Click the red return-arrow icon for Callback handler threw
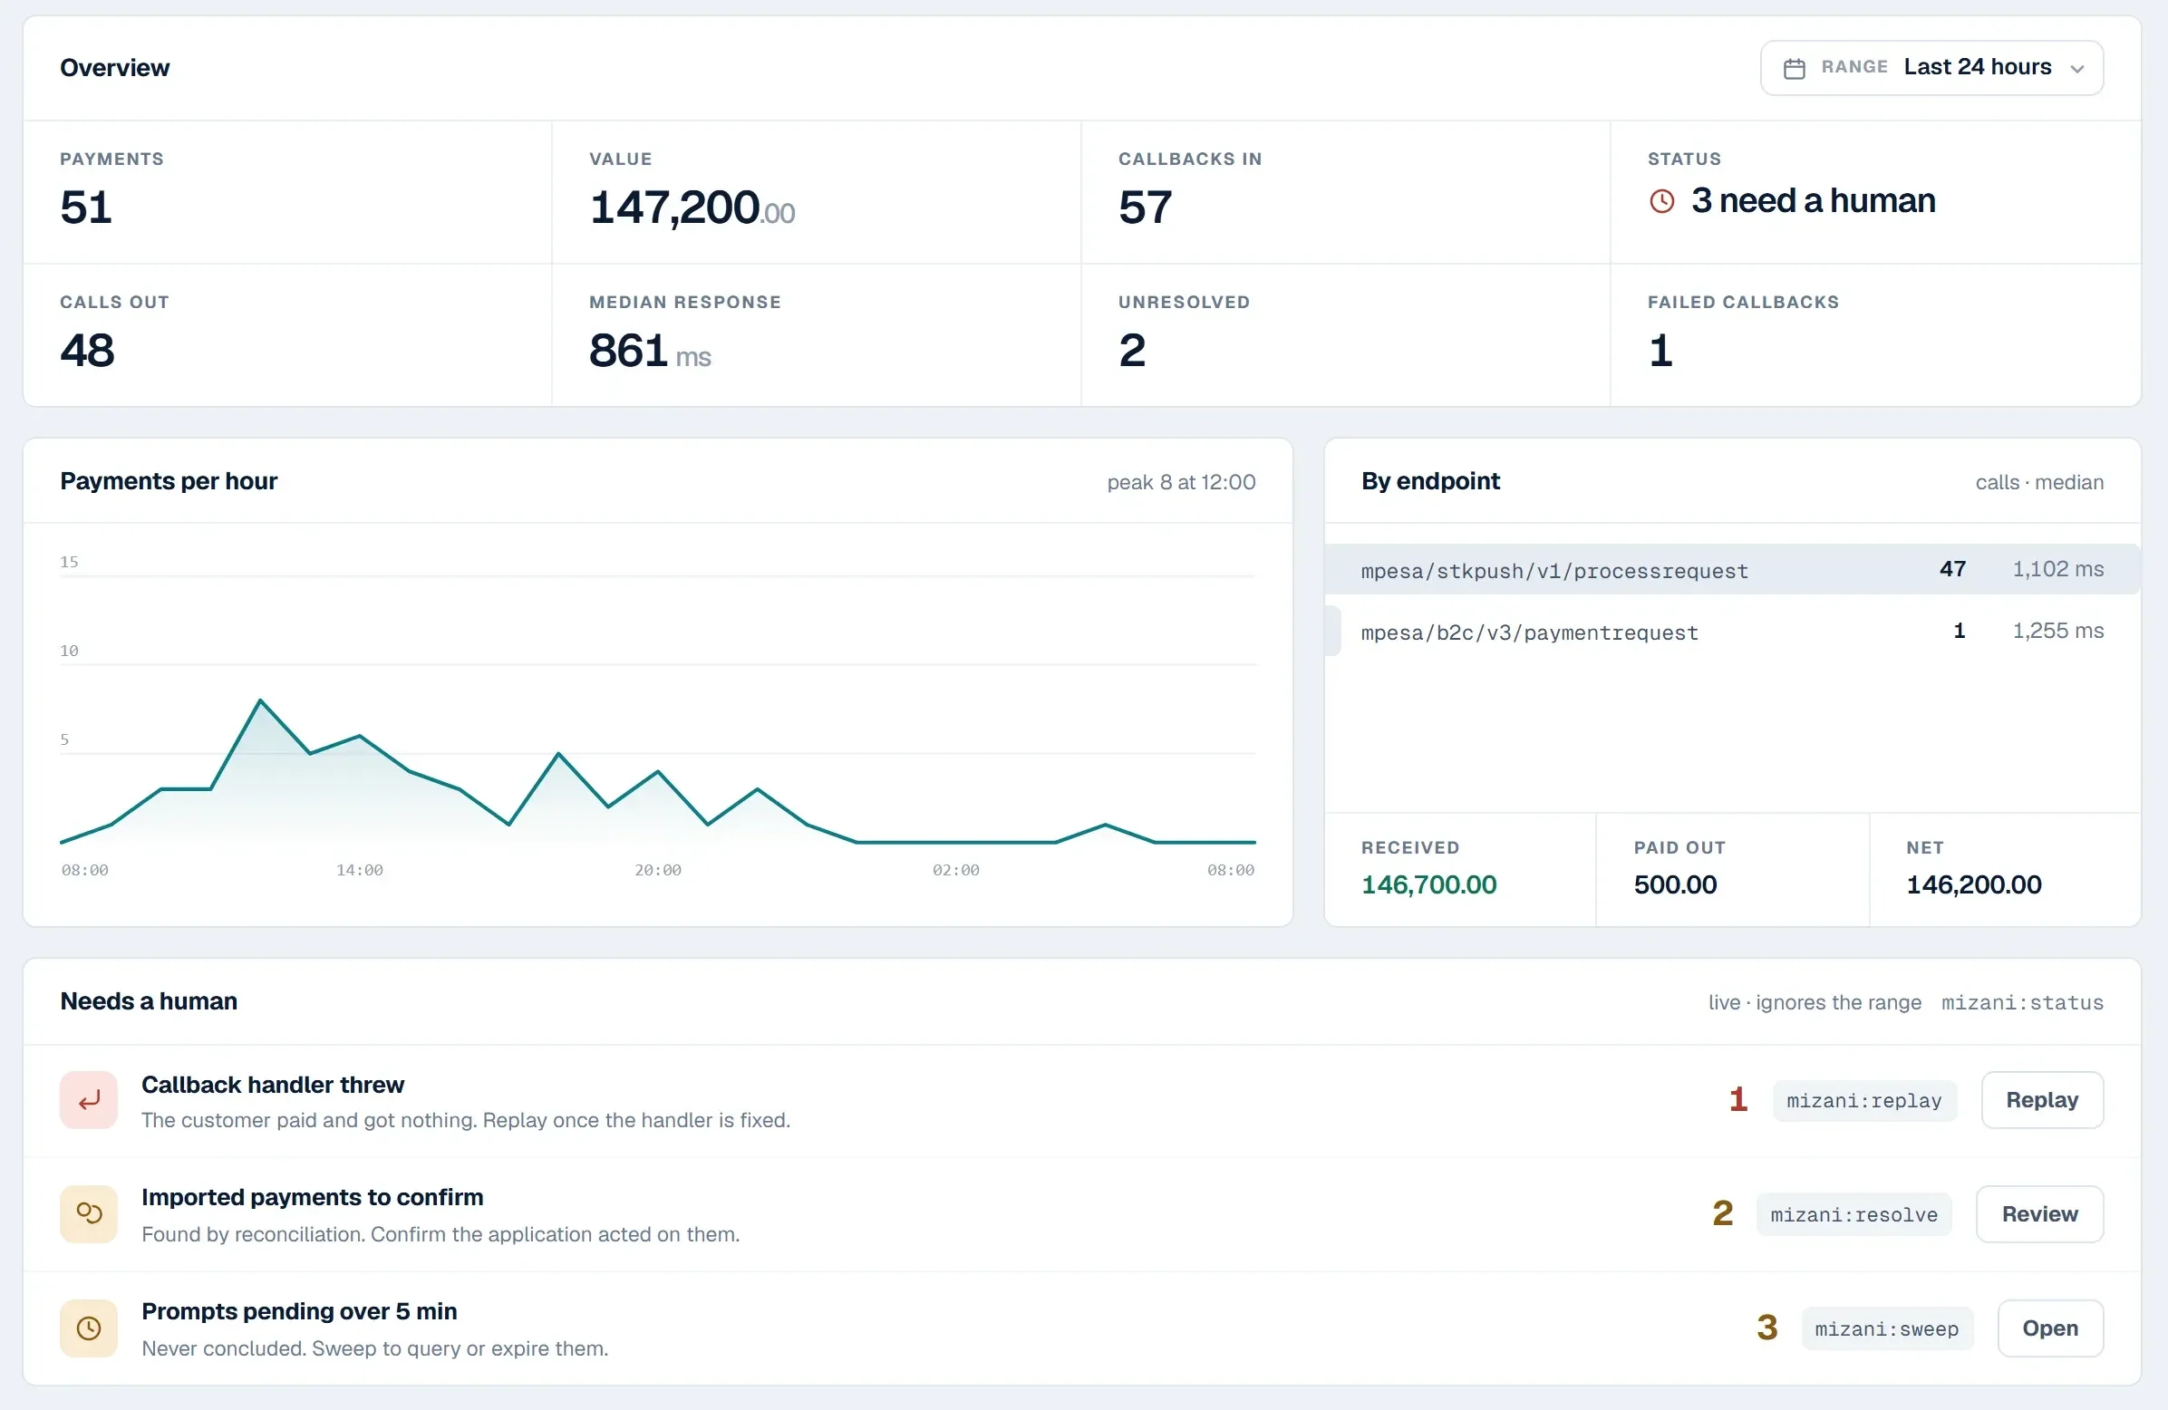 click(x=88, y=1100)
